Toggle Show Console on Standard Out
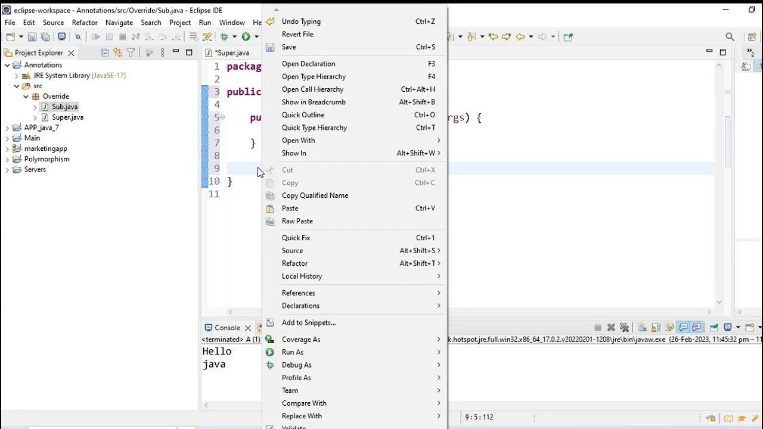 [683, 327]
